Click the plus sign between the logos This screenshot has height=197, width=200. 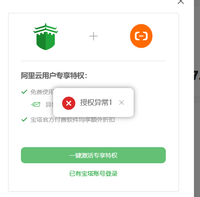point(93,36)
